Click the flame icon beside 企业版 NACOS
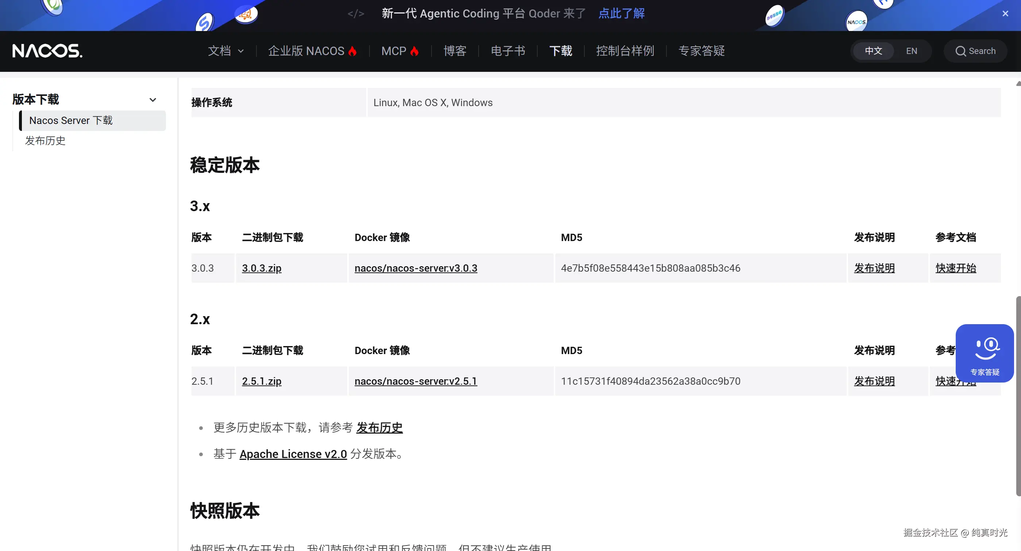Viewport: 1021px width, 551px height. pyautogui.click(x=352, y=51)
